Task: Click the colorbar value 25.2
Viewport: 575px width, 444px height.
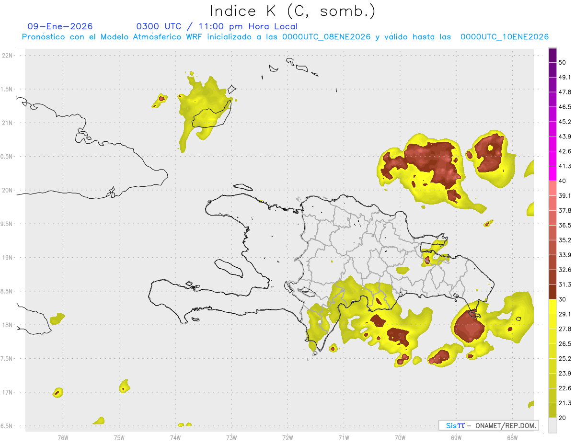Action: (x=564, y=359)
